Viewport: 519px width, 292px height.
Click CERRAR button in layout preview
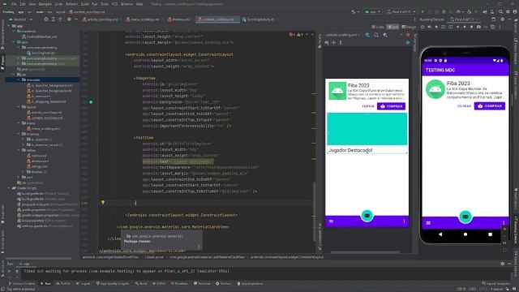coord(368,106)
